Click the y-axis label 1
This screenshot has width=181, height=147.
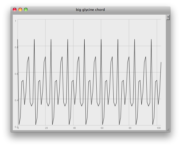tap(16, 21)
